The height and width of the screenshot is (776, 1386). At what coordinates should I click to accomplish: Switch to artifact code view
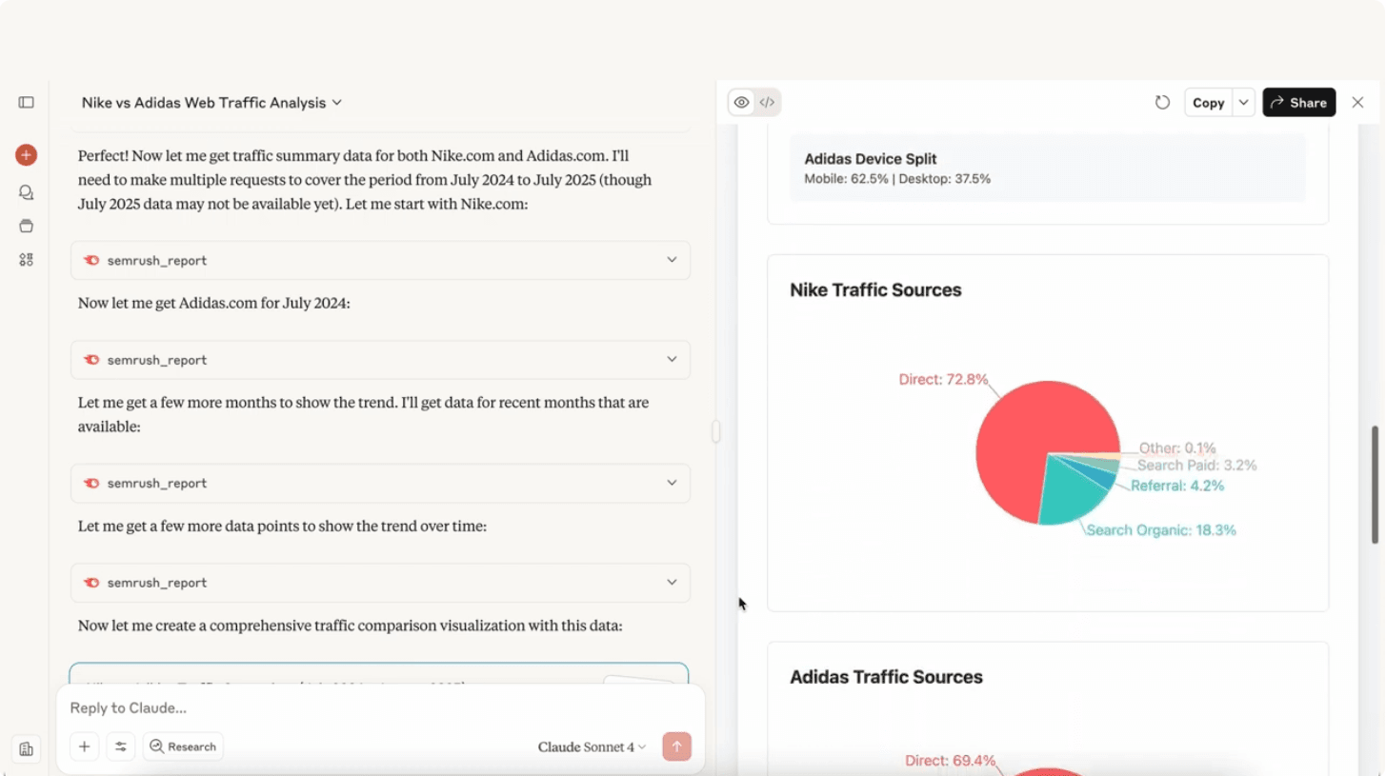767,102
